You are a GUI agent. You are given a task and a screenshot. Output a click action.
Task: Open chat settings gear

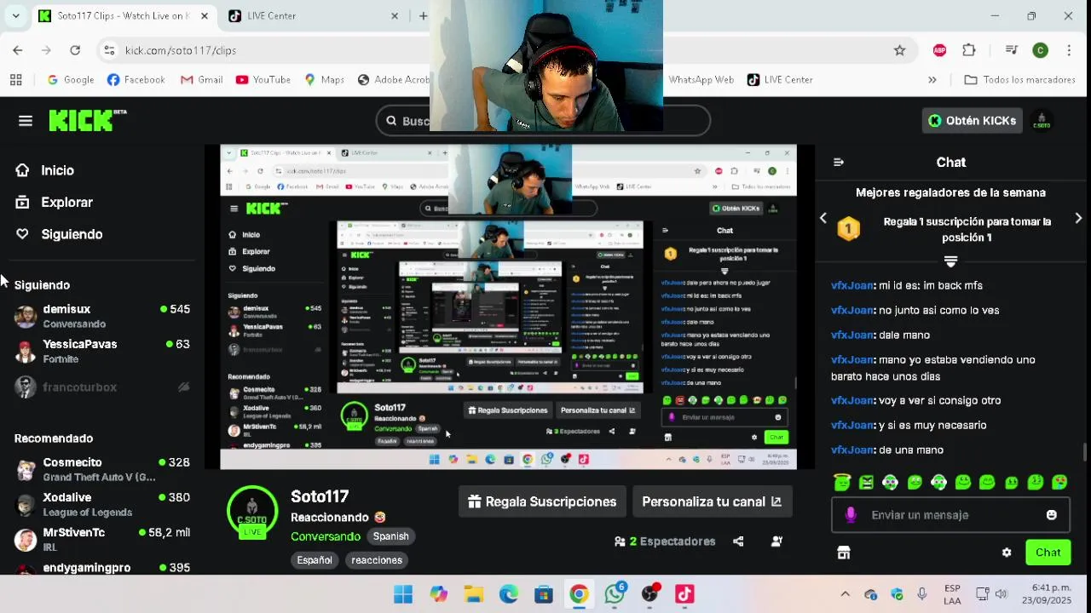[1007, 553]
